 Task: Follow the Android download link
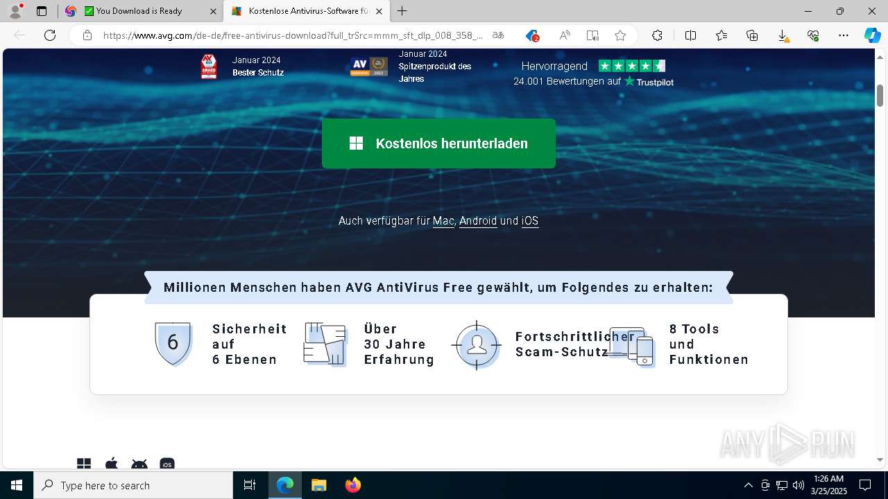(x=478, y=221)
